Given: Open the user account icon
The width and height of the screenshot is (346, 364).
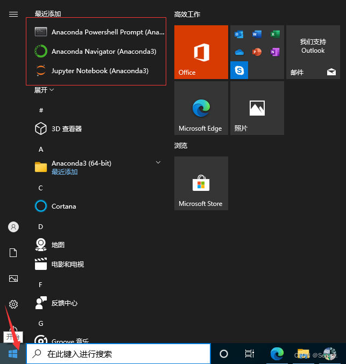Looking at the screenshot, I should coord(13,227).
